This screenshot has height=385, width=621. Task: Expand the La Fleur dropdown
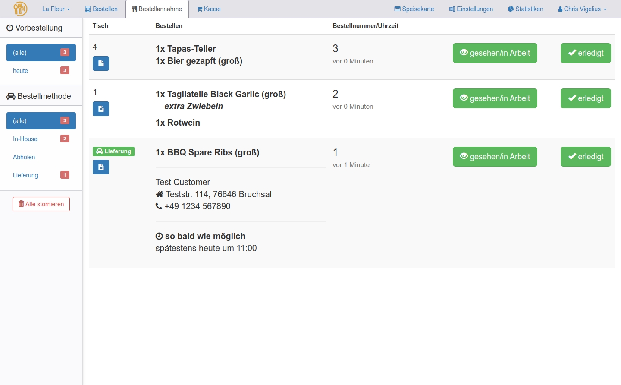pos(56,9)
